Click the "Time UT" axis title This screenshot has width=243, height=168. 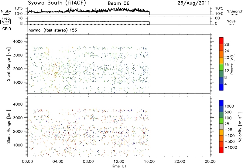[119, 166]
